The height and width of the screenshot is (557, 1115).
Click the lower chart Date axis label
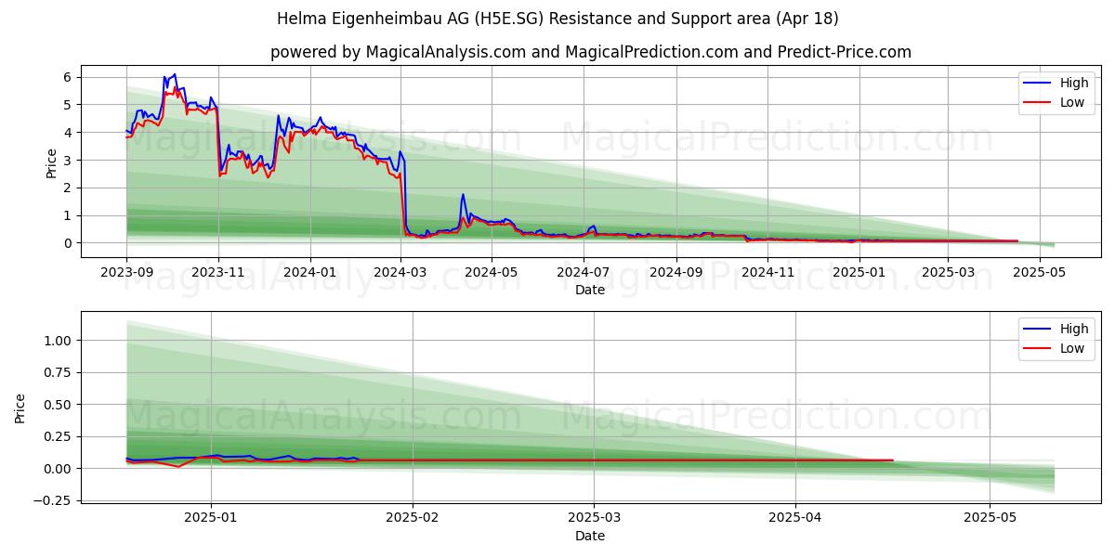(x=590, y=536)
